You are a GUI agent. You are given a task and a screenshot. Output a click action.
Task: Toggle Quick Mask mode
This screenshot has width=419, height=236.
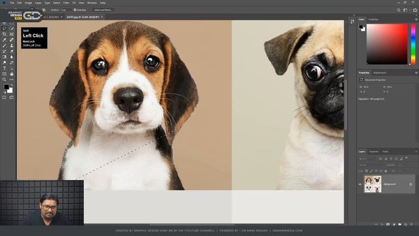click(x=5, y=98)
